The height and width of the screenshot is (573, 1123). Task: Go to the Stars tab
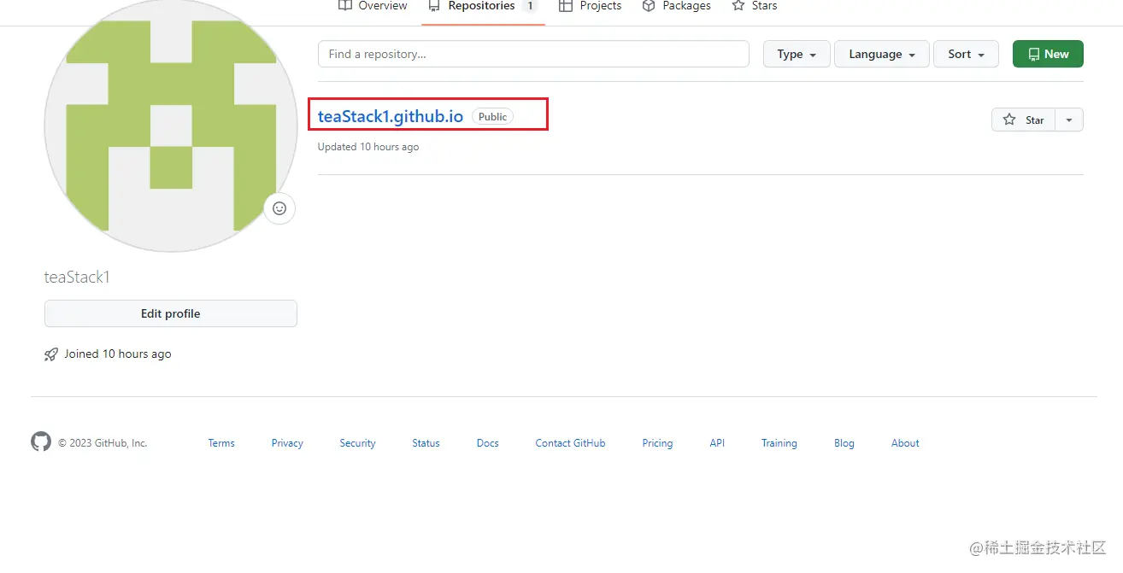(755, 6)
